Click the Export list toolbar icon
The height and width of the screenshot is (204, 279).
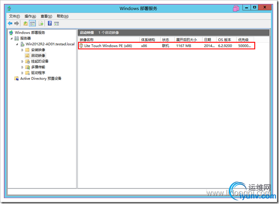pyautogui.click(x=41, y=23)
